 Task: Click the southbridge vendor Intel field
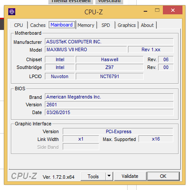click(60, 67)
